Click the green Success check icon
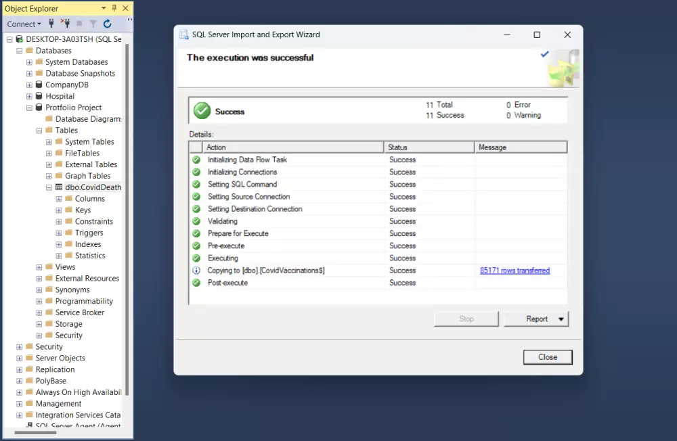This screenshot has height=441, width=677. (x=202, y=111)
